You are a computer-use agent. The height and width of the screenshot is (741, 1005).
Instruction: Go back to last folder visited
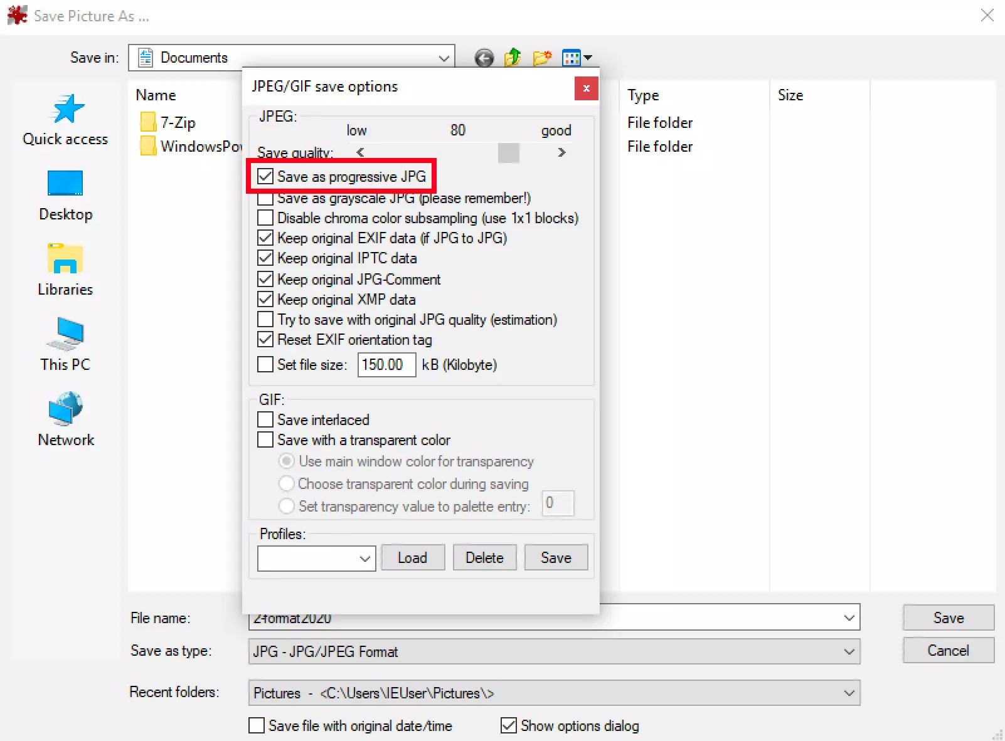[484, 58]
